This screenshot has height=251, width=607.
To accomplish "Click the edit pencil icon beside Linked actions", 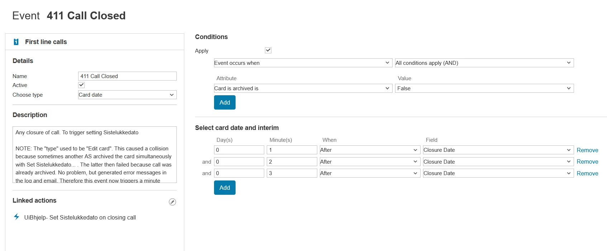I will pyautogui.click(x=172, y=202).
